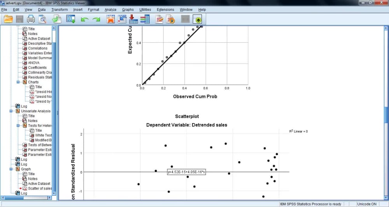Open the Transform menu

coord(60,10)
